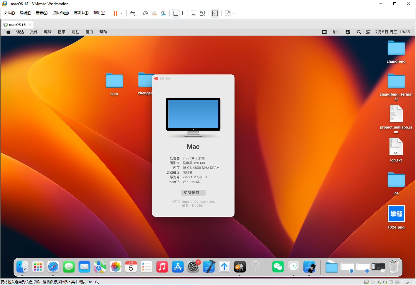
Task: Open the Downloads folder stack in Dock
Action: click(x=331, y=267)
